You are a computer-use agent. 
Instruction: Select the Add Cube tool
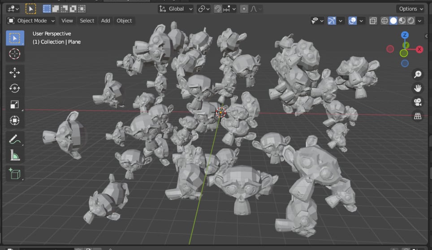click(x=15, y=174)
